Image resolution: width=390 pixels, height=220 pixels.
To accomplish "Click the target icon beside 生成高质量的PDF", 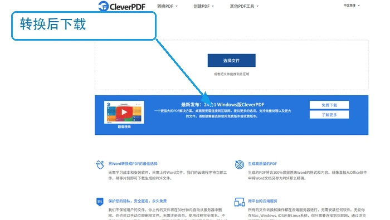I will 239,164.
